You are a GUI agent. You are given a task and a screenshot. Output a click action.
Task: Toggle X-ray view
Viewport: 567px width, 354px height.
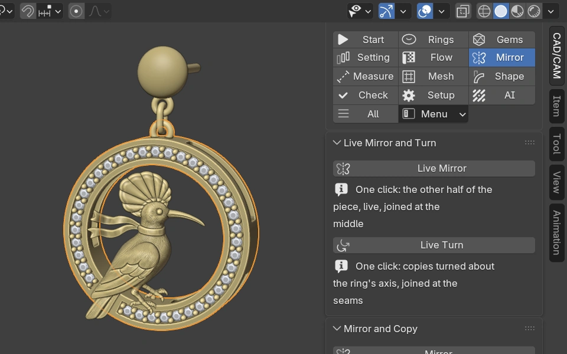pyautogui.click(x=463, y=11)
